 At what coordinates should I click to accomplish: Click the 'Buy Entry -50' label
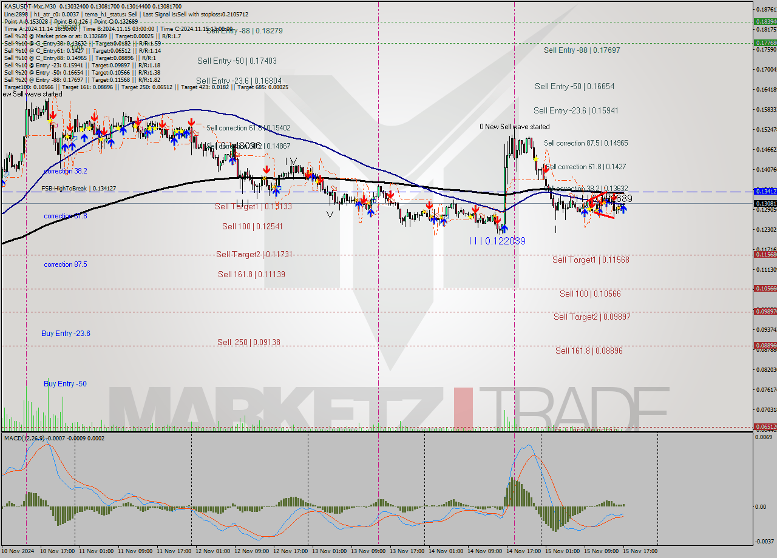tap(65, 384)
